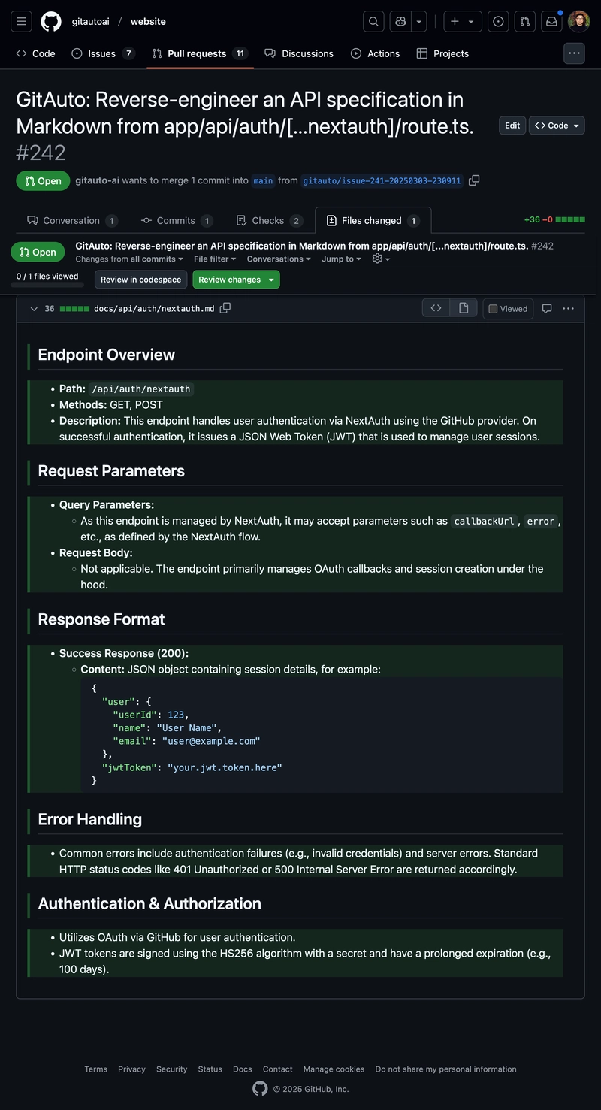Image resolution: width=601 pixels, height=1110 pixels.
Task: Click footer GitHub logo icon
Action: pos(260,1089)
